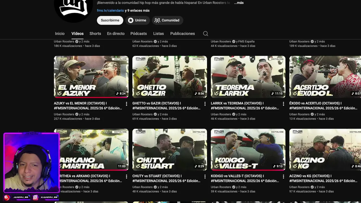
Task: Play the KODIGO vs VALLES-T thumbnail
Action: (248, 150)
